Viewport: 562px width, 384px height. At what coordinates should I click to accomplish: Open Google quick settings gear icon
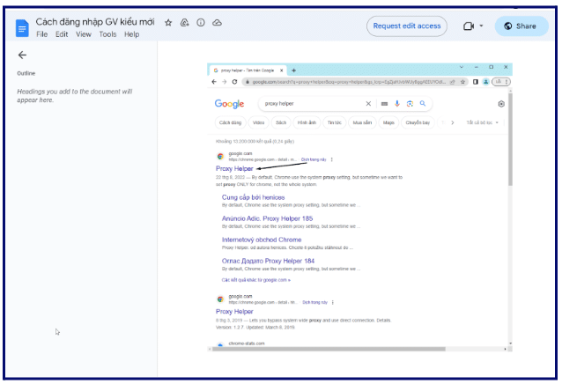[501, 104]
